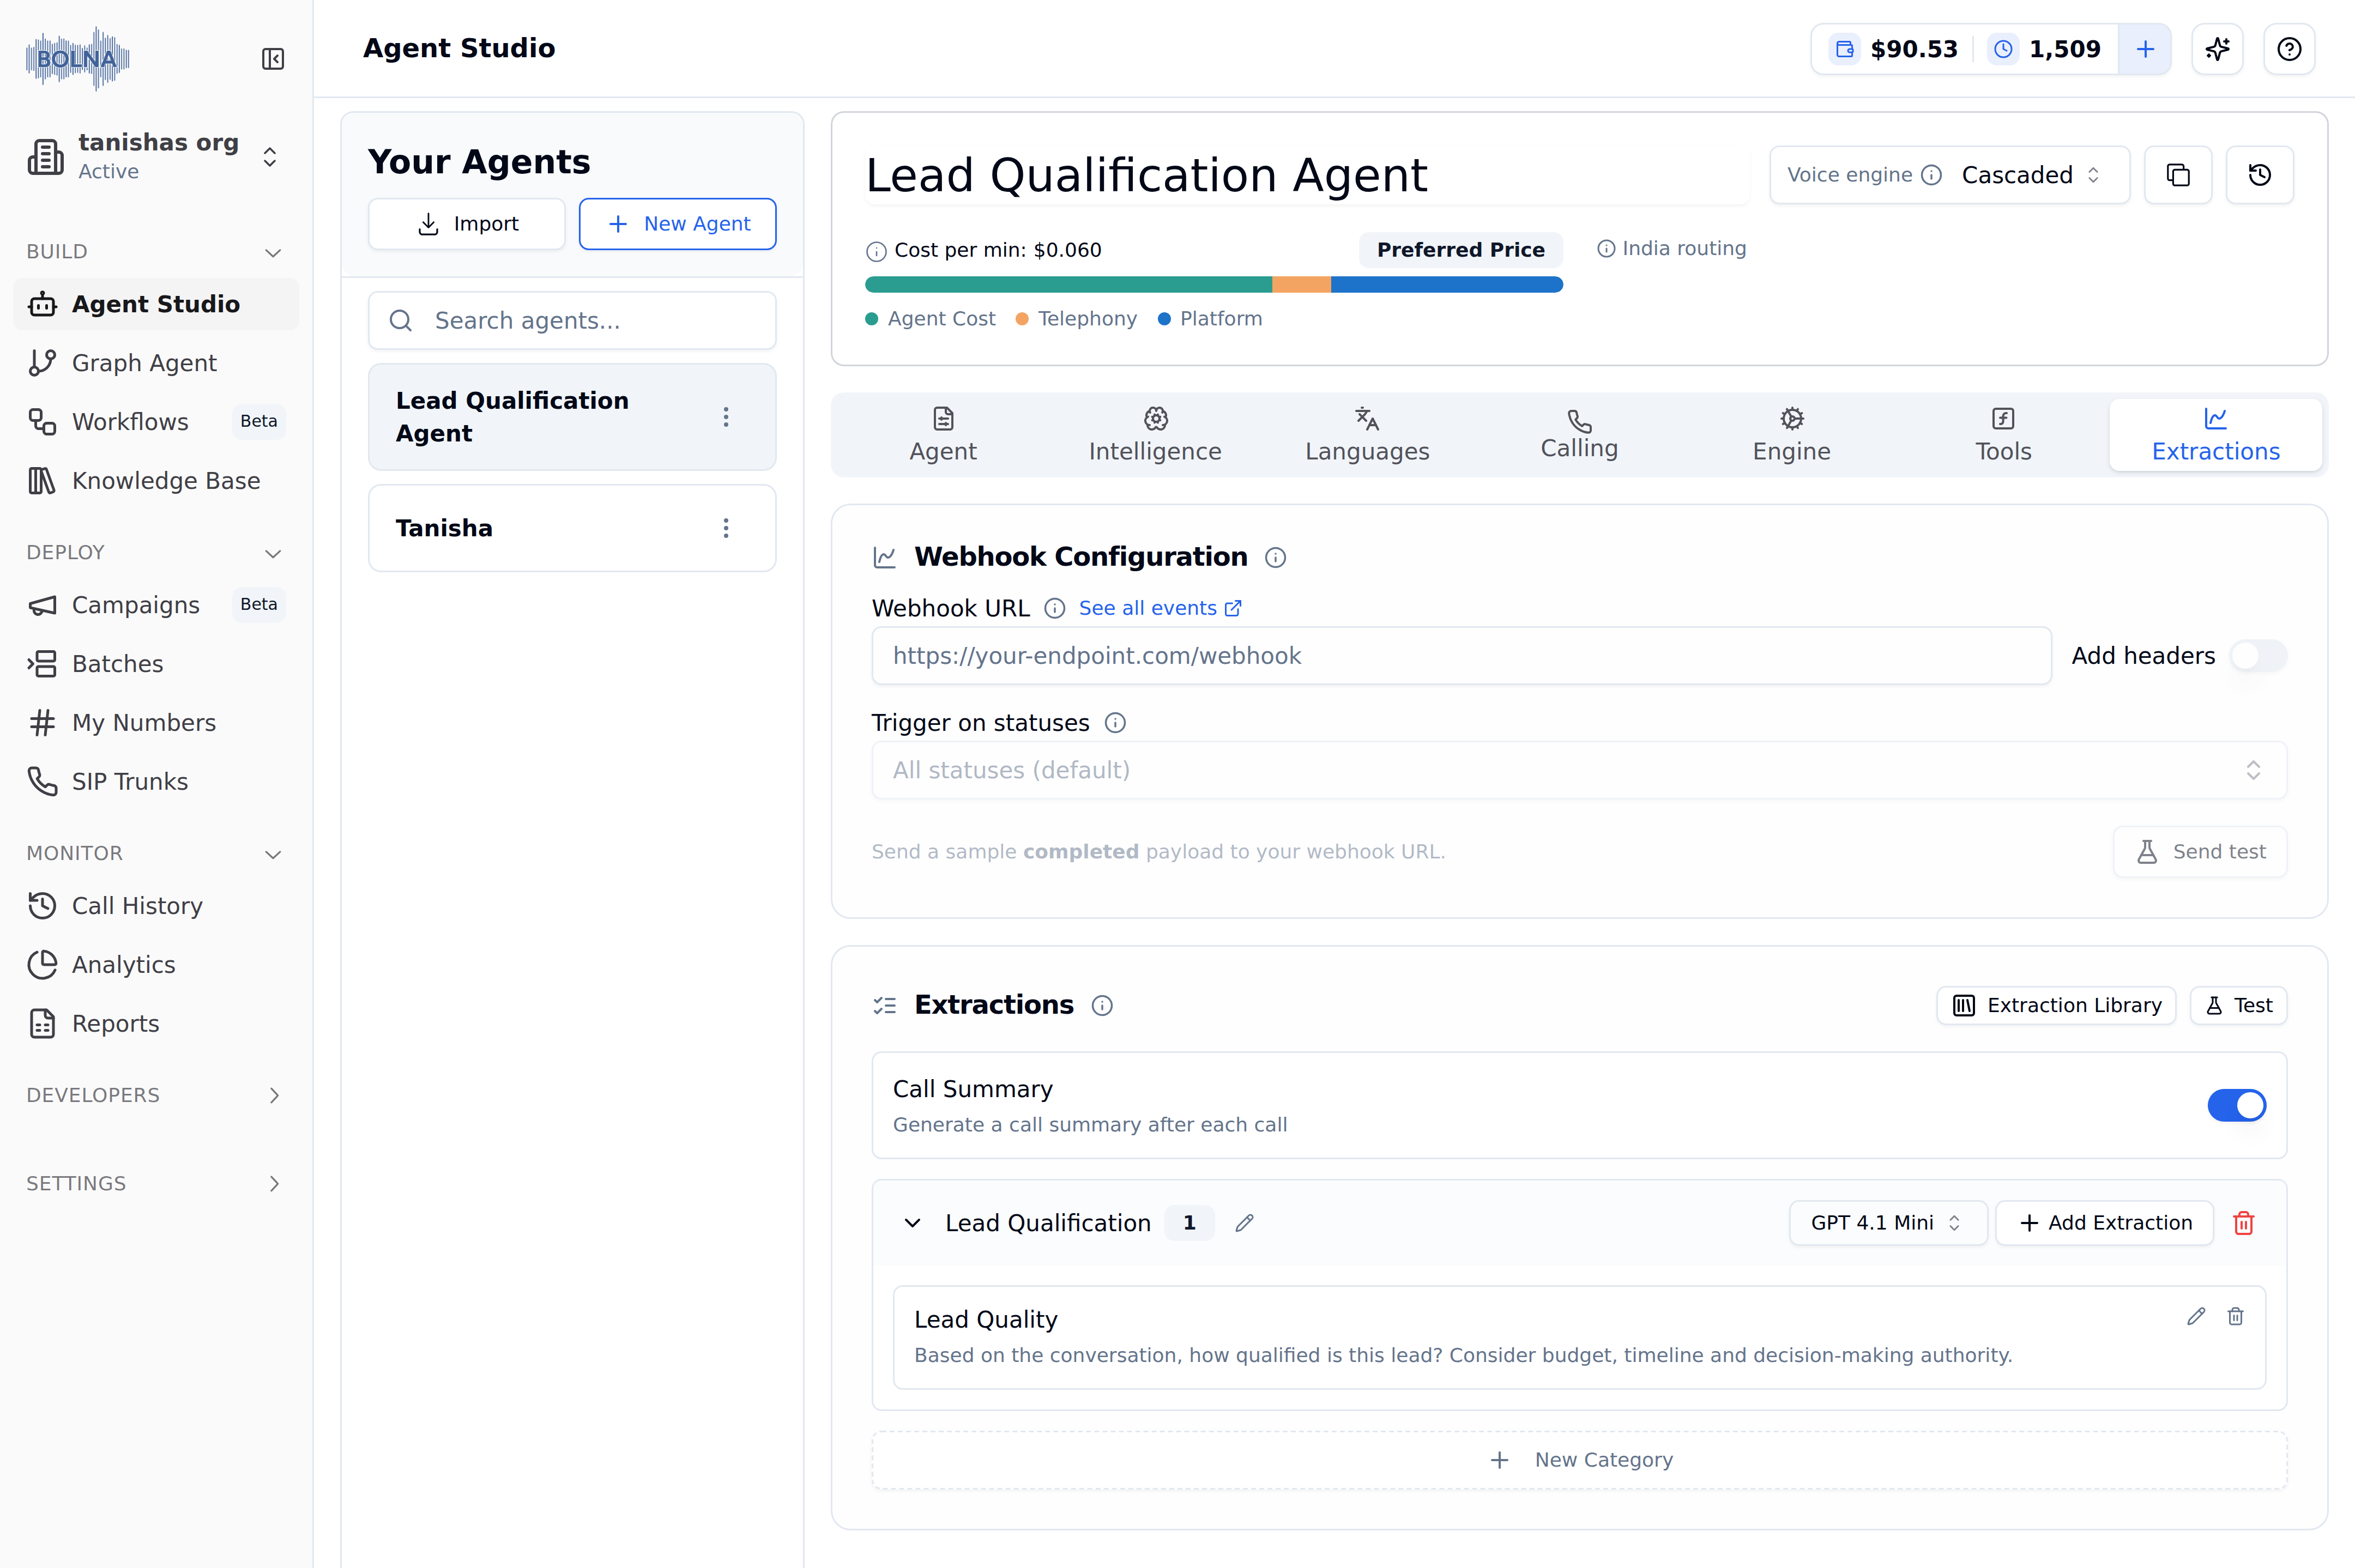Click the cost breakdown progress bar
The height and width of the screenshot is (1568, 2355).
pyautogui.click(x=1213, y=285)
